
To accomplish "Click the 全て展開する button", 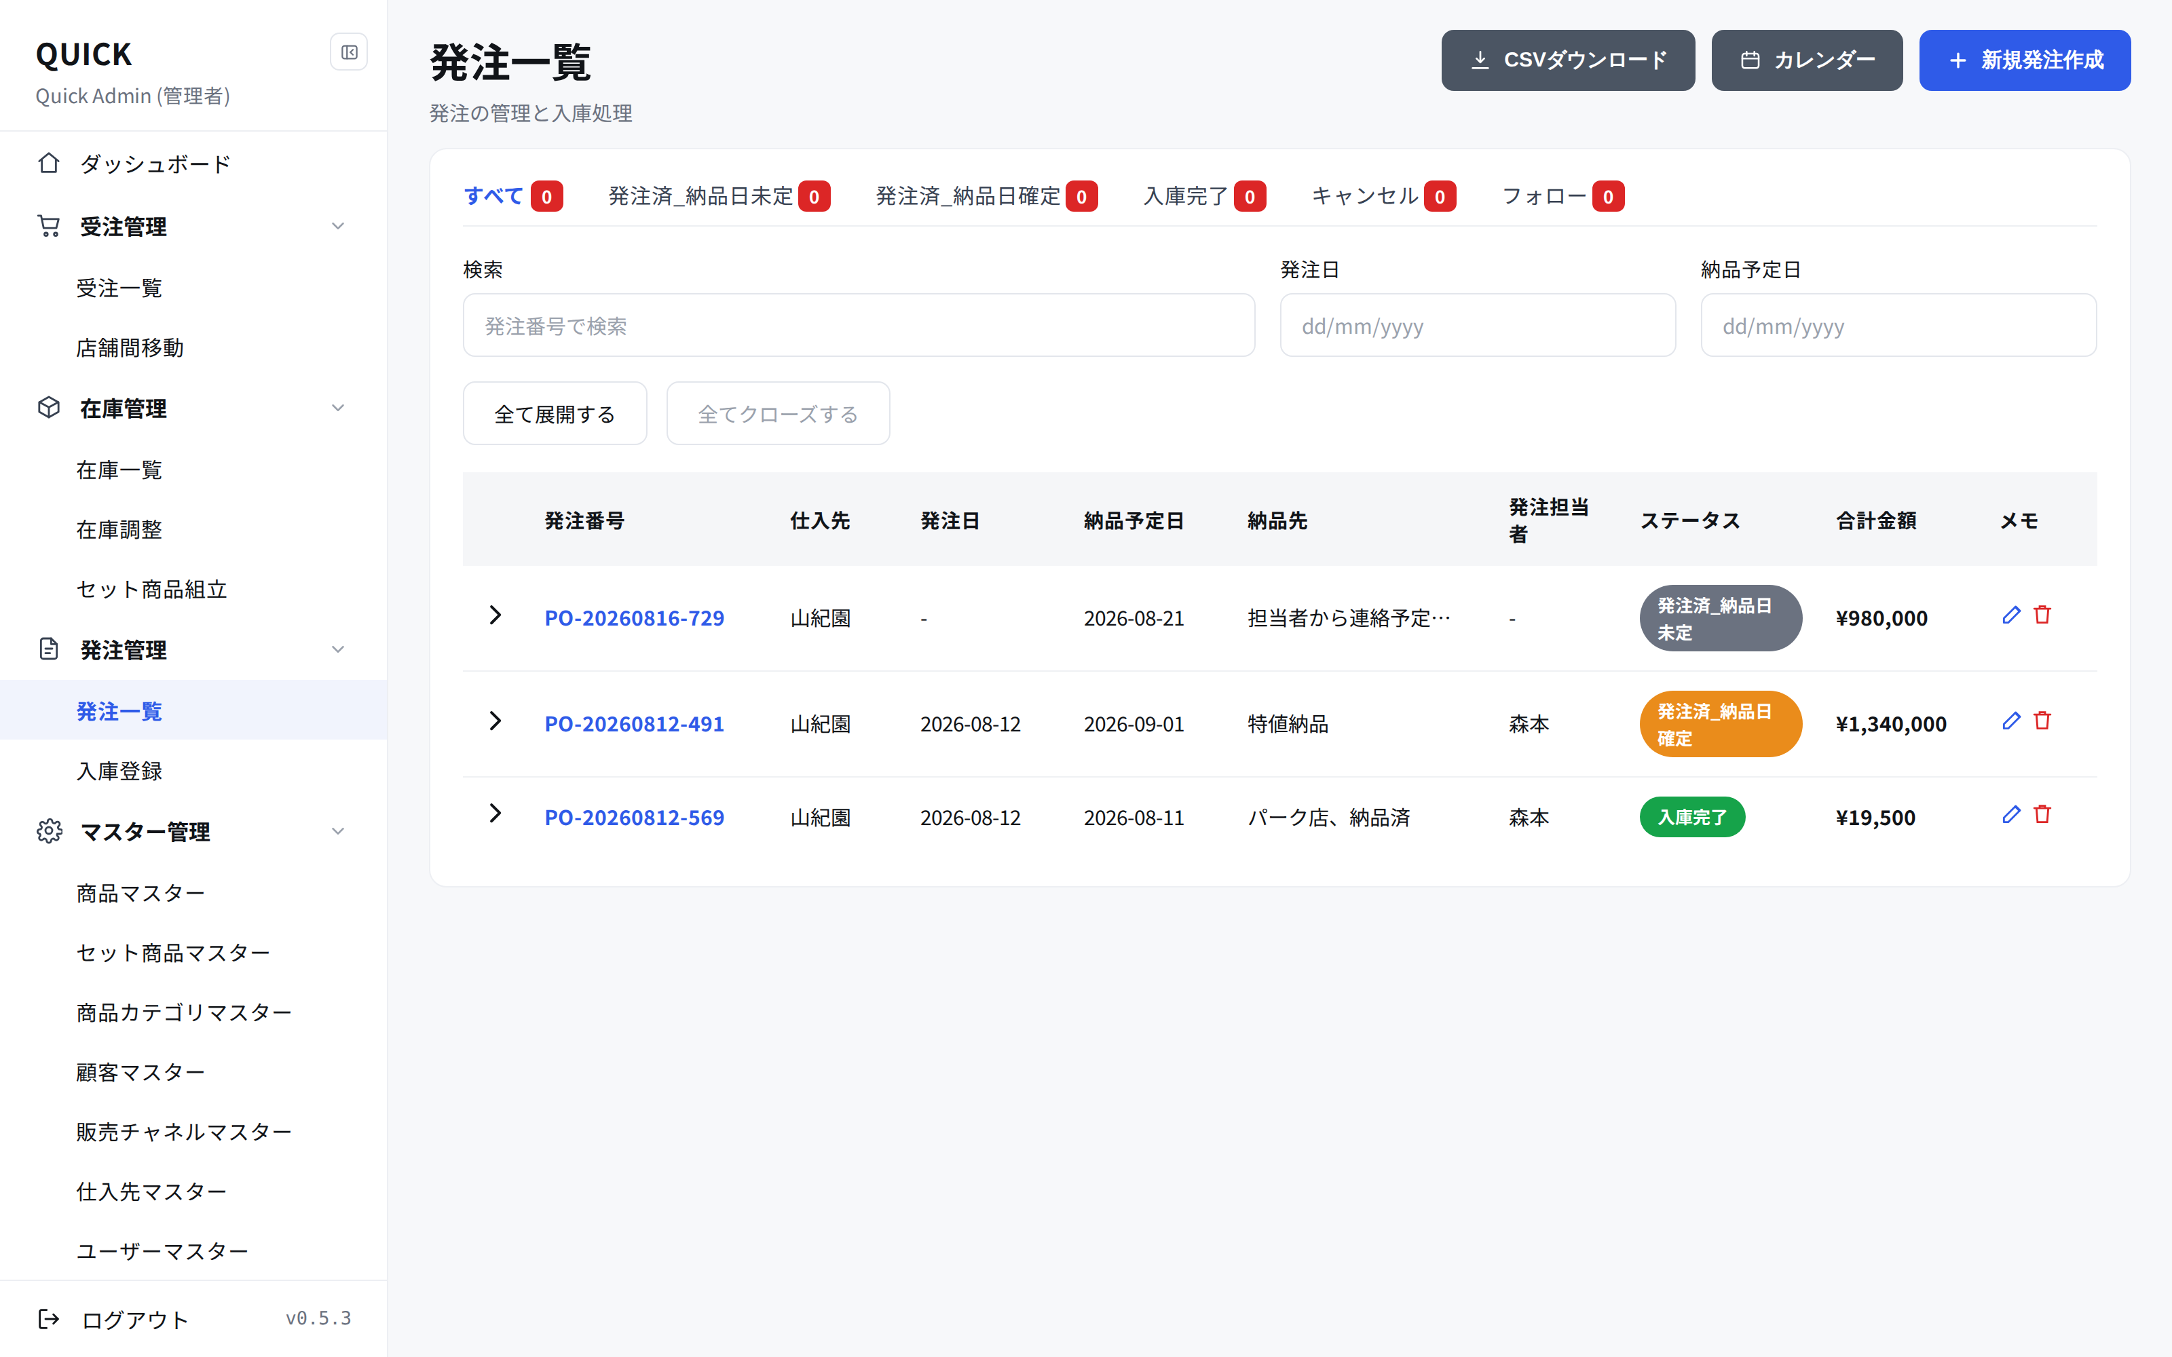I will pyautogui.click(x=555, y=414).
